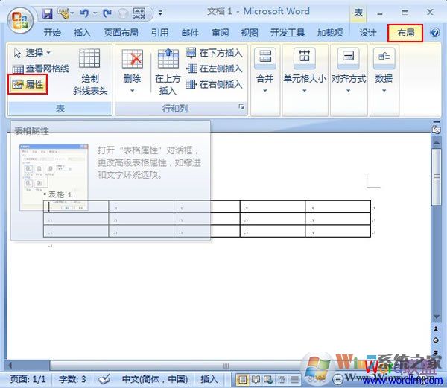
Task: Switch to outline view
Action: tap(282, 380)
